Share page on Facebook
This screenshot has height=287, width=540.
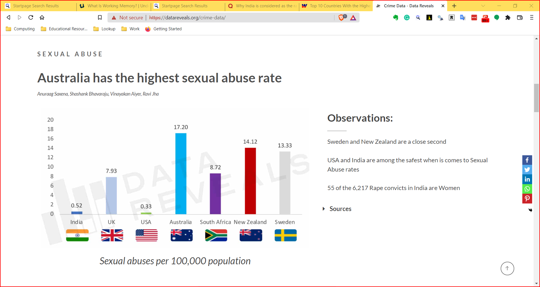click(x=527, y=160)
